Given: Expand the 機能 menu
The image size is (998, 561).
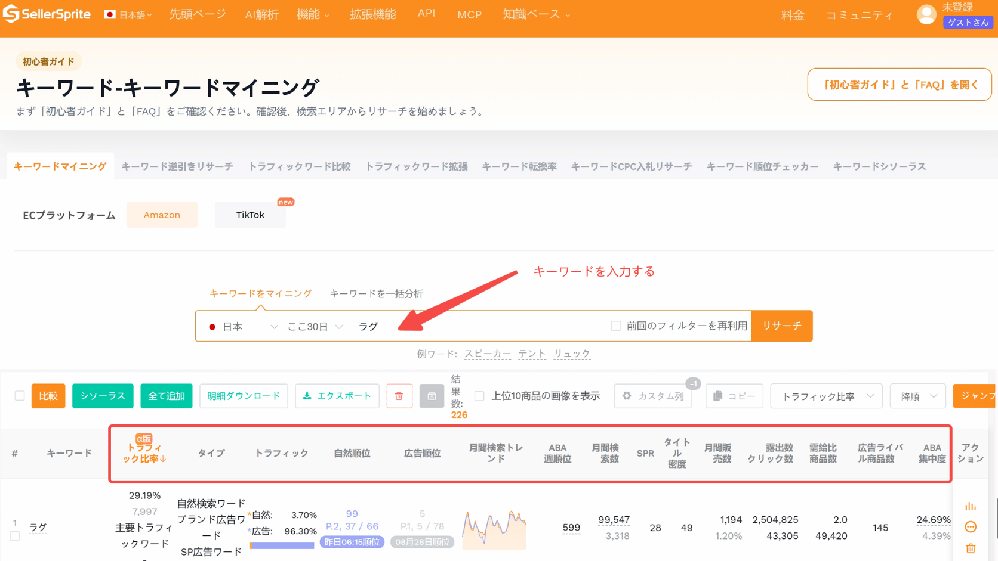Looking at the screenshot, I should pyautogui.click(x=313, y=15).
